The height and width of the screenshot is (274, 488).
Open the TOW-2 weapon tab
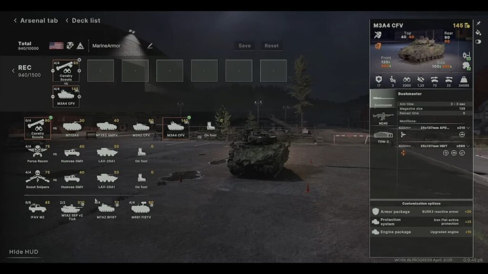point(383,137)
